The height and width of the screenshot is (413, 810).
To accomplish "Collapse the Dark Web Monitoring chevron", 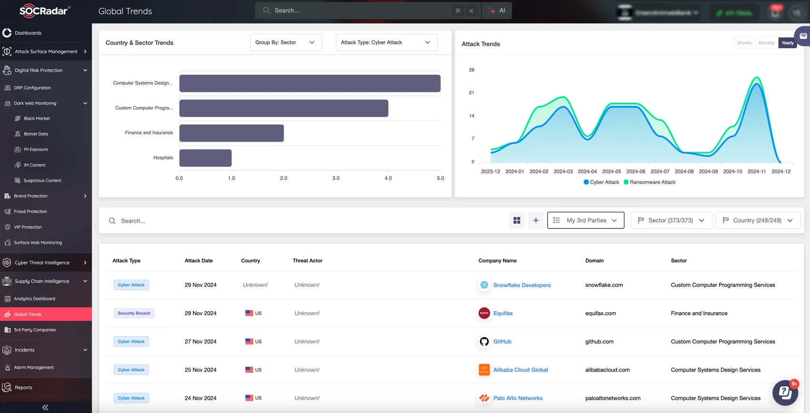I will click(x=85, y=103).
